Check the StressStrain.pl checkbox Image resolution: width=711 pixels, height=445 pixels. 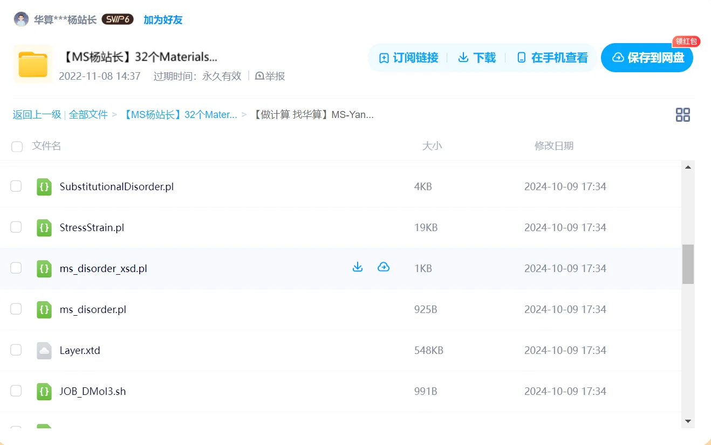pos(16,227)
